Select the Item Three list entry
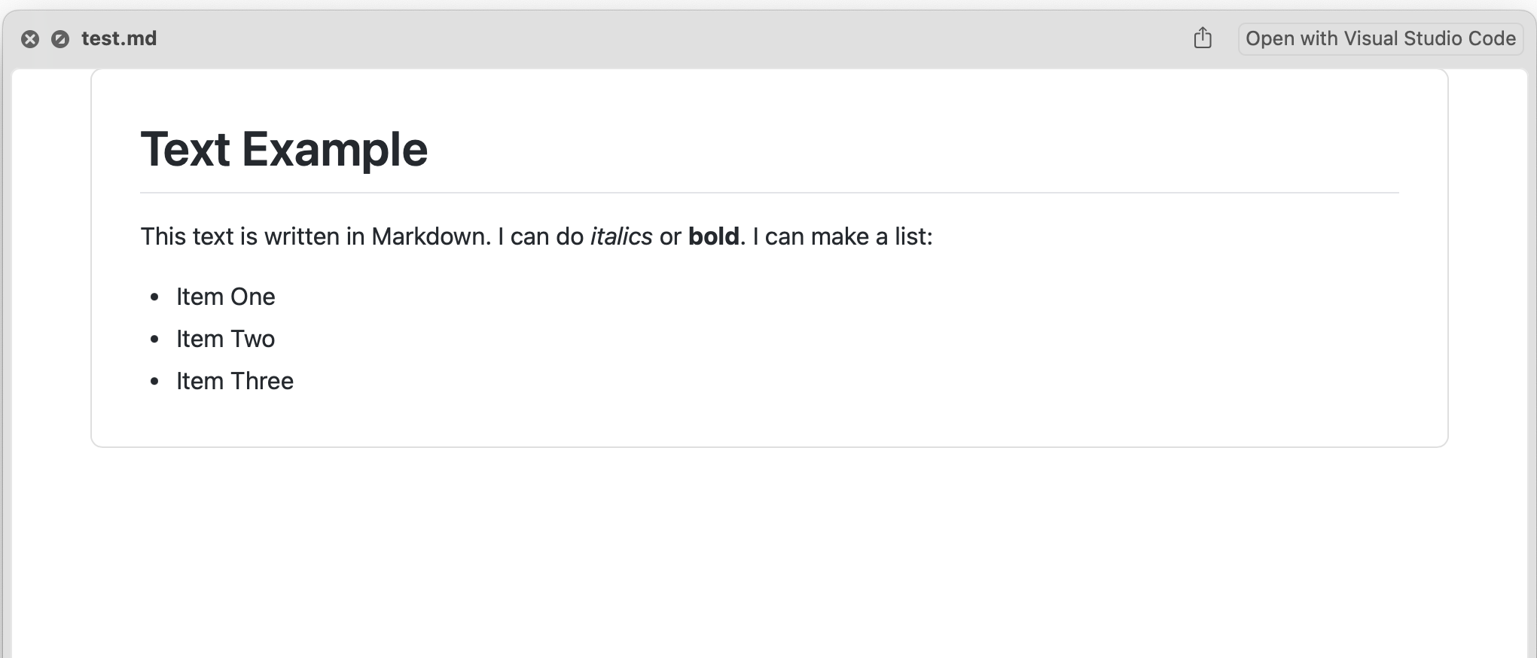Viewport: 1537px width, 658px height. pos(235,381)
